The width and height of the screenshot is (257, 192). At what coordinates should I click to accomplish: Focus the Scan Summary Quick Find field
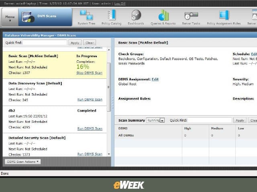[209, 120]
